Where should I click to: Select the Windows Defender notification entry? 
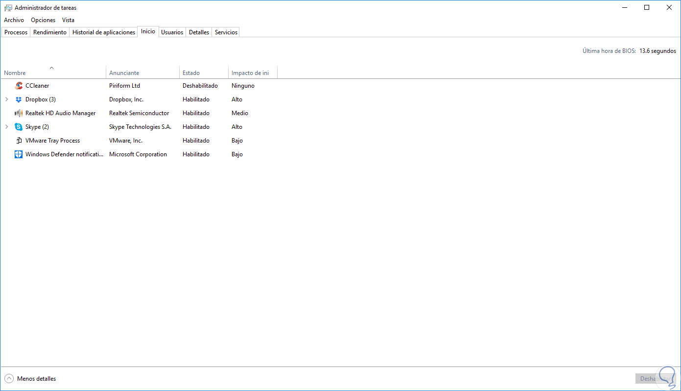[64, 154]
